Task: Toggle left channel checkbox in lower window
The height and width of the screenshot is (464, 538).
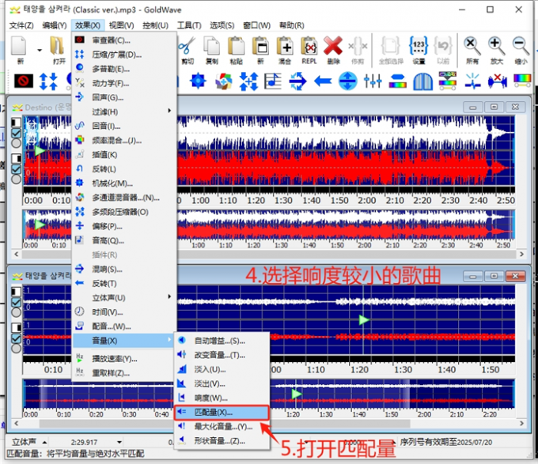Action: click(16, 302)
